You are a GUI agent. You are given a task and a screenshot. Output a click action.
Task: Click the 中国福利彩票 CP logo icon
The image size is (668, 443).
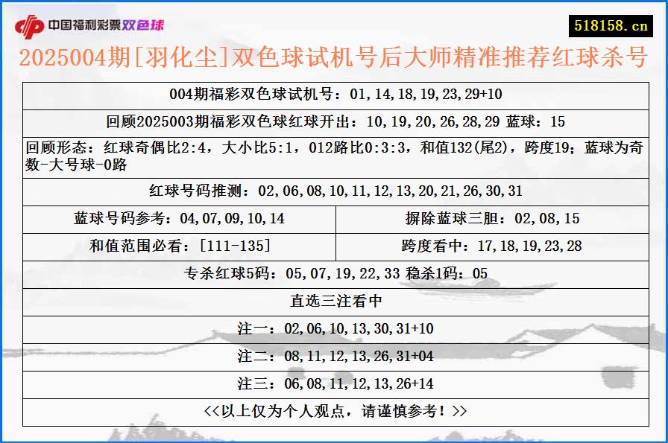click(28, 24)
